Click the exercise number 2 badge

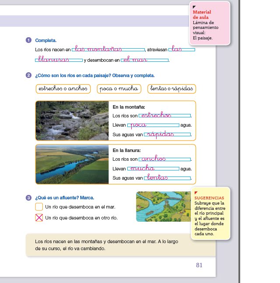tap(28, 75)
